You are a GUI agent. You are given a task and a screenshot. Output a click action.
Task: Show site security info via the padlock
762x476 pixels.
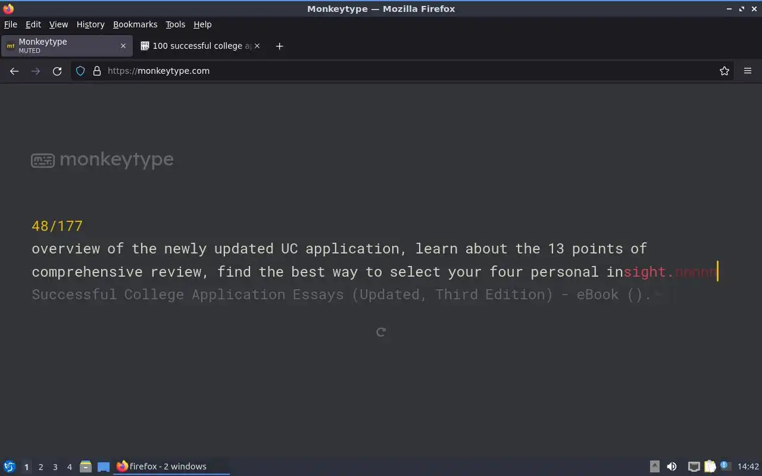(97, 71)
